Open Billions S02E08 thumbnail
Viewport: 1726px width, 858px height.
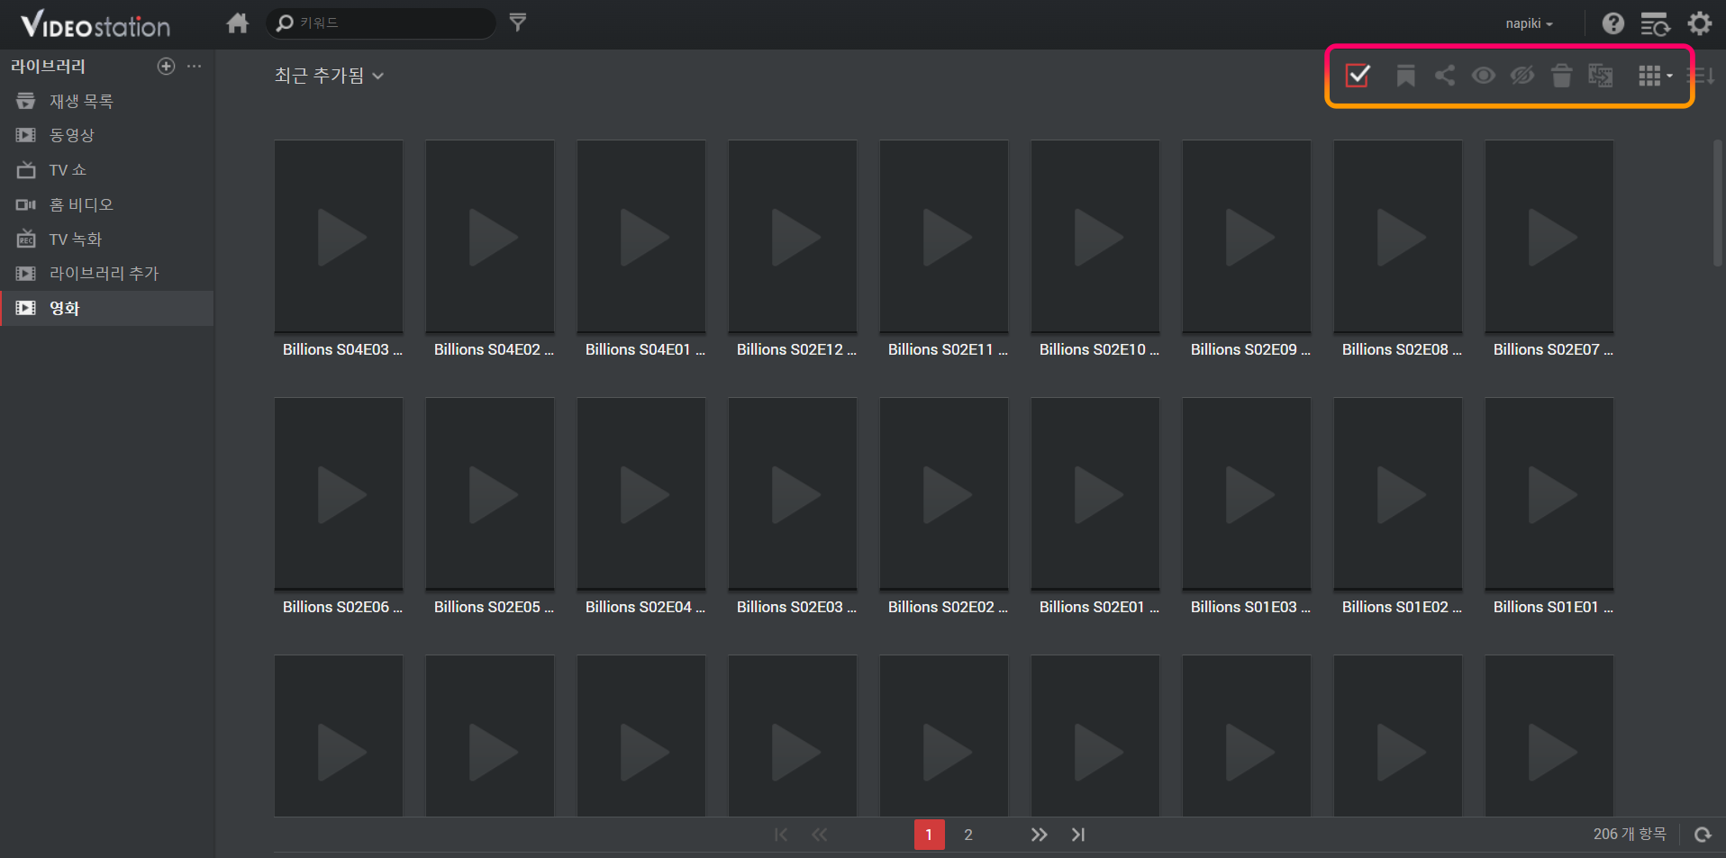(x=1398, y=237)
